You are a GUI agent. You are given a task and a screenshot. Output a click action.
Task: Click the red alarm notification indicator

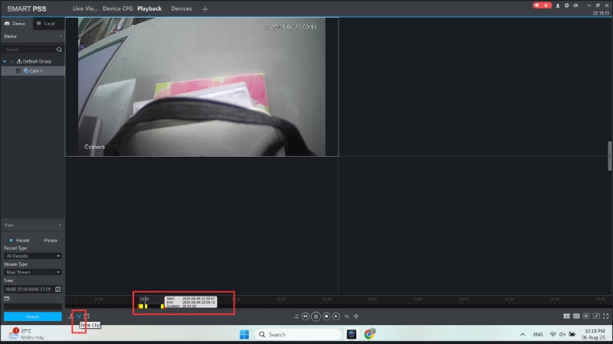tap(543, 5)
